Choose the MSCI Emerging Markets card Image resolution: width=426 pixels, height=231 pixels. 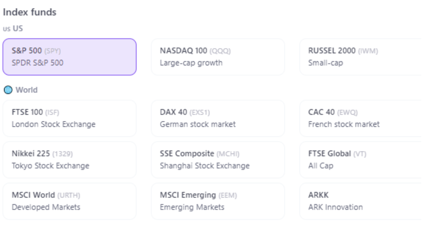click(218, 201)
